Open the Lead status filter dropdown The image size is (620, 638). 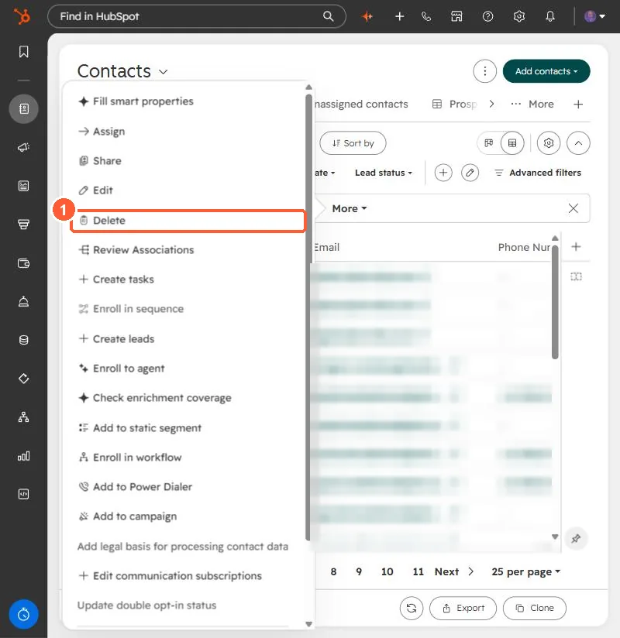click(x=384, y=173)
